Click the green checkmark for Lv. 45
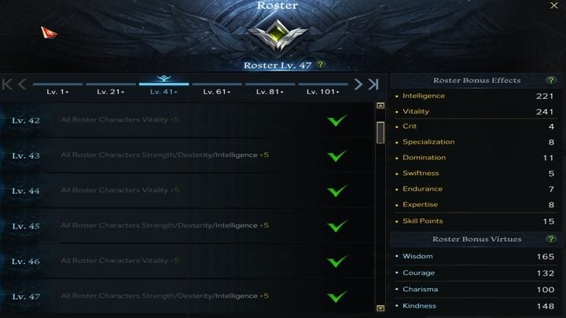The height and width of the screenshot is (318, 566). point(337,225)
